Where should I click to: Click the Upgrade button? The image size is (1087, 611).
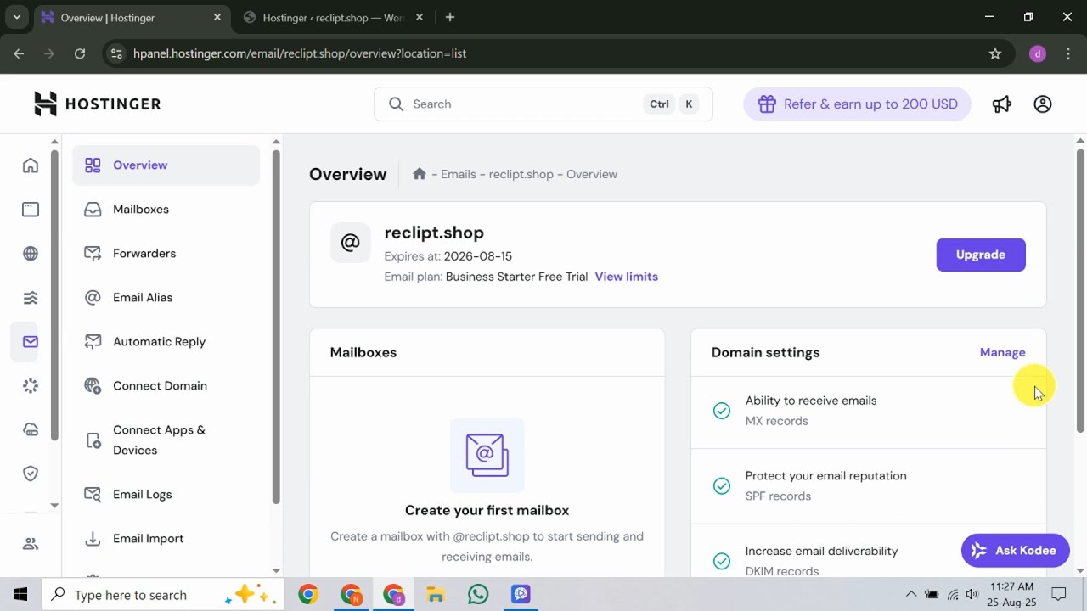981,255
